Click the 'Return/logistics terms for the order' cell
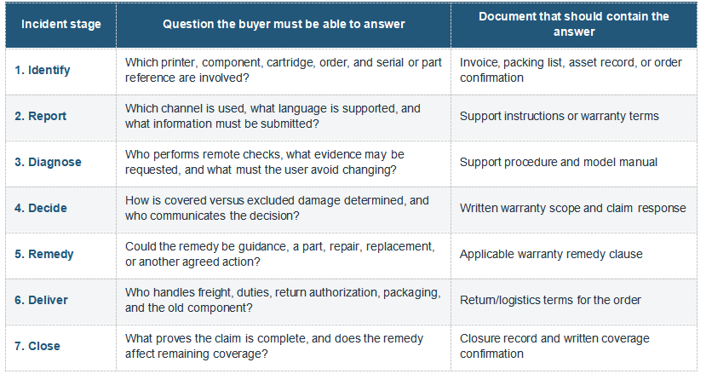 pyautogui.click(x=574, y=301)
